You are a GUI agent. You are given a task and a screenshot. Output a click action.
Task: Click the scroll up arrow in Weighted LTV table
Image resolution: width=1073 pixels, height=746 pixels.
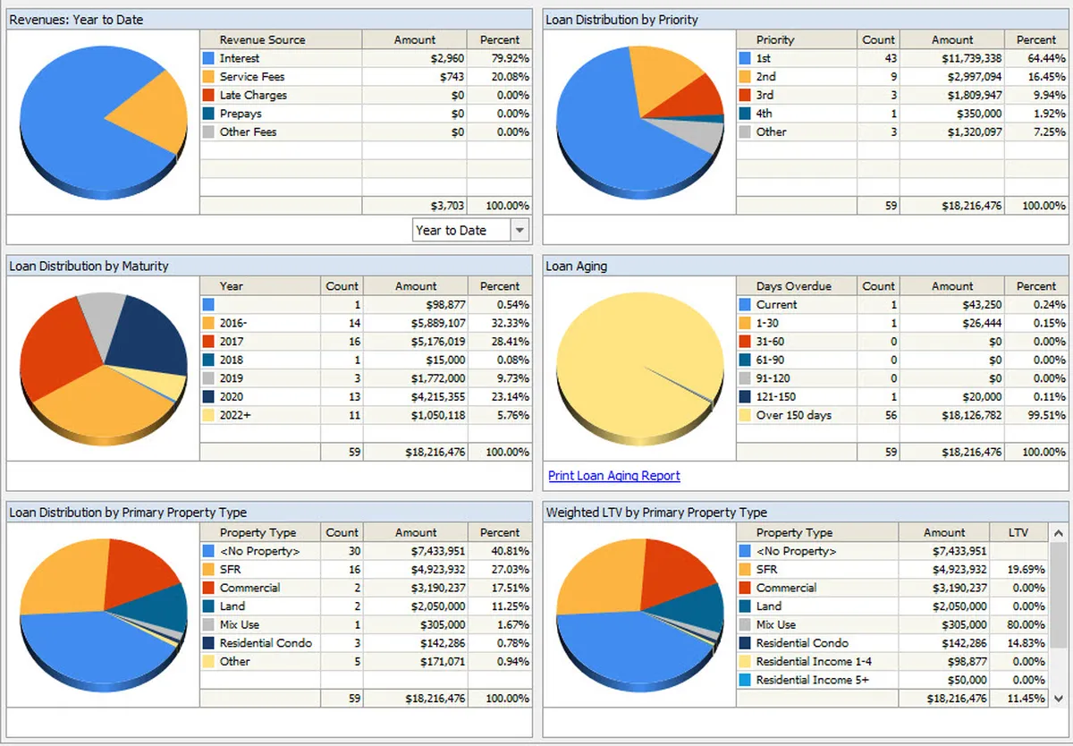[x=1058, y=531]
